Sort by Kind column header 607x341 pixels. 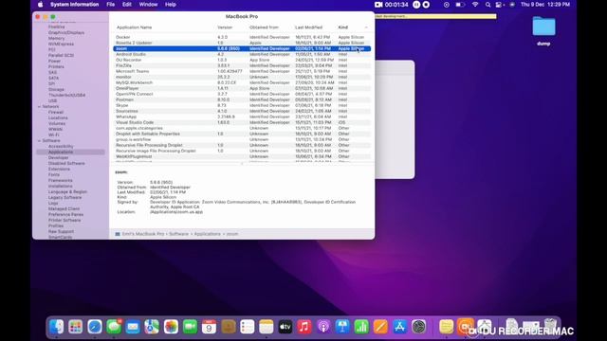pyautogui.click(x=343, y=27)
